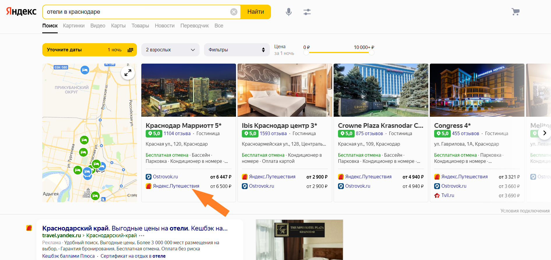The width and height of the screenshot is (551, 260).
Task: Show next hotel cards with right arrow
Action: coord(544,133)
